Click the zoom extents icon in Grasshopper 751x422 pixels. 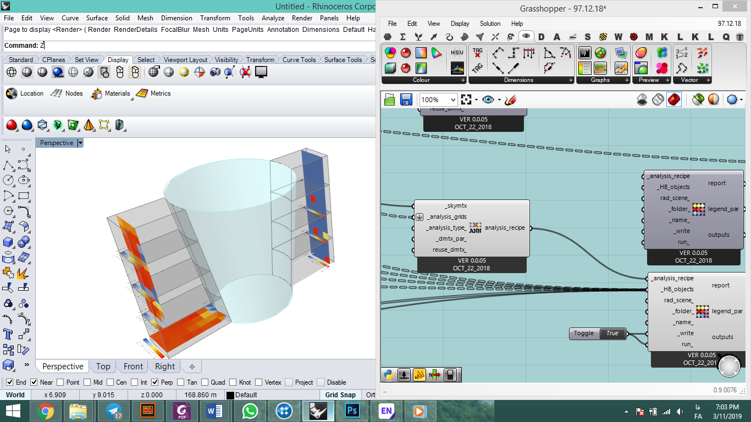coord(467,99)
